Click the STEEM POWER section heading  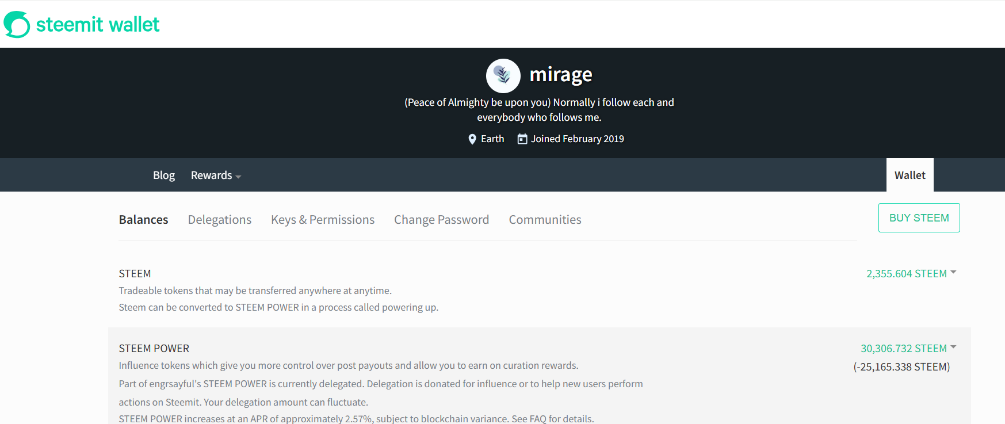[x=154, y=349]
